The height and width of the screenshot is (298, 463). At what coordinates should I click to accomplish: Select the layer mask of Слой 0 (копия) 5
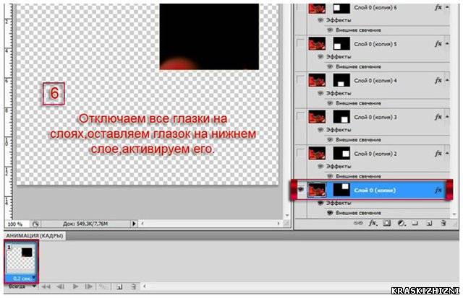pyautogui.click(x=341, y=44)
